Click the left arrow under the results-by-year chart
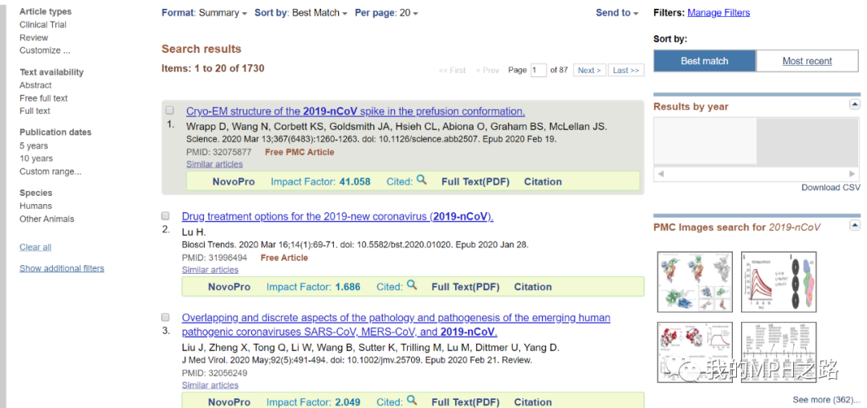 point(660,173)
